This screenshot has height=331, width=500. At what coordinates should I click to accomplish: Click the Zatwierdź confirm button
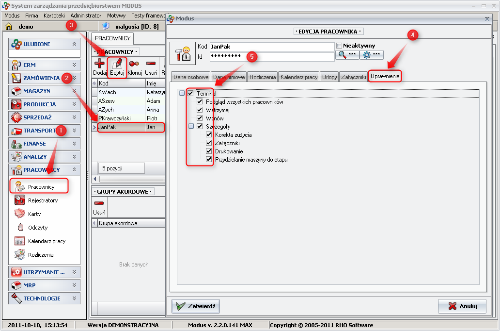pyautogui.click(x=196, y=306)
